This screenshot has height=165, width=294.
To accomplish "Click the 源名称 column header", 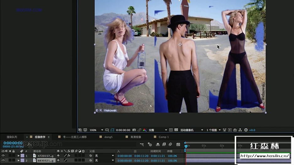I will pos(37,151).
